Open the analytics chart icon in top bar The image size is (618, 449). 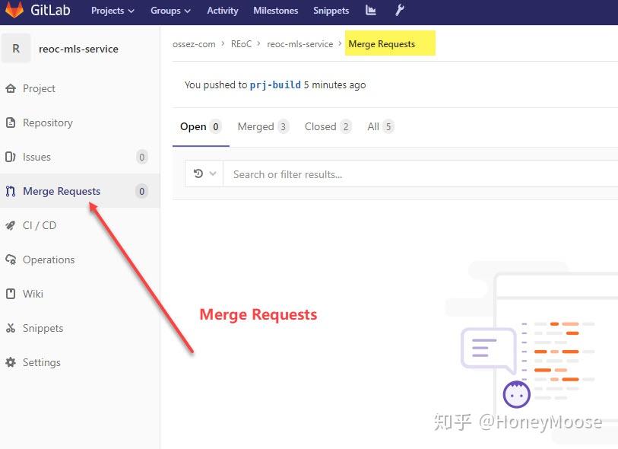coord(370,11)
